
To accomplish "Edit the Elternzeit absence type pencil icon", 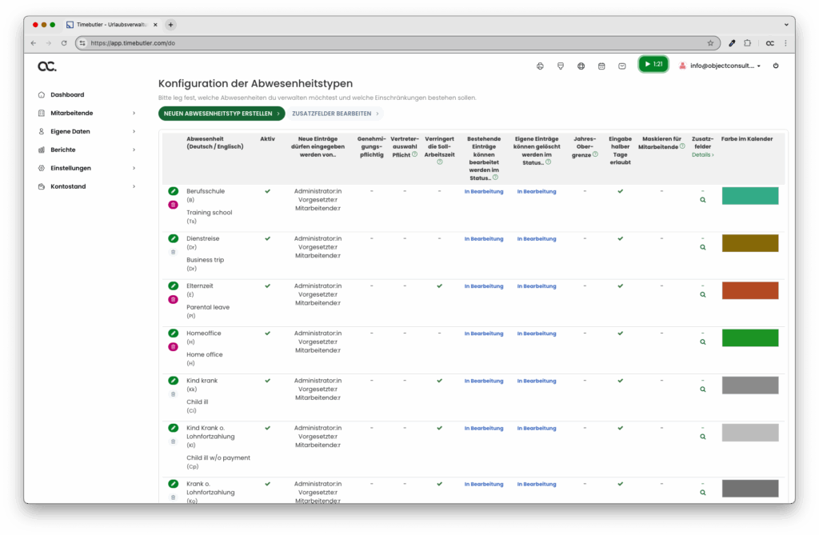I will (173, 285).
